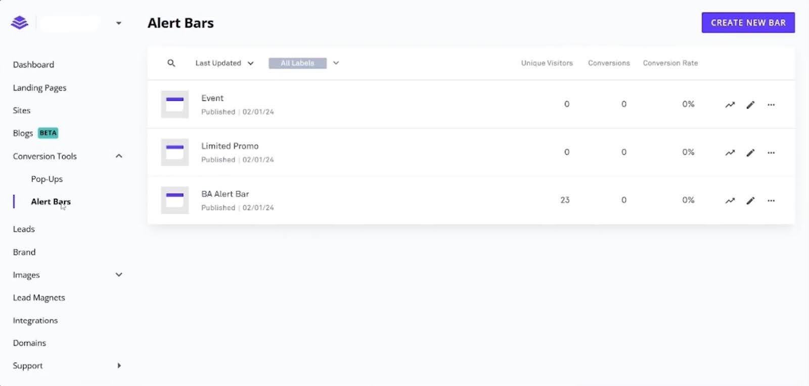Open Images in the sidebar

(26, 275)
